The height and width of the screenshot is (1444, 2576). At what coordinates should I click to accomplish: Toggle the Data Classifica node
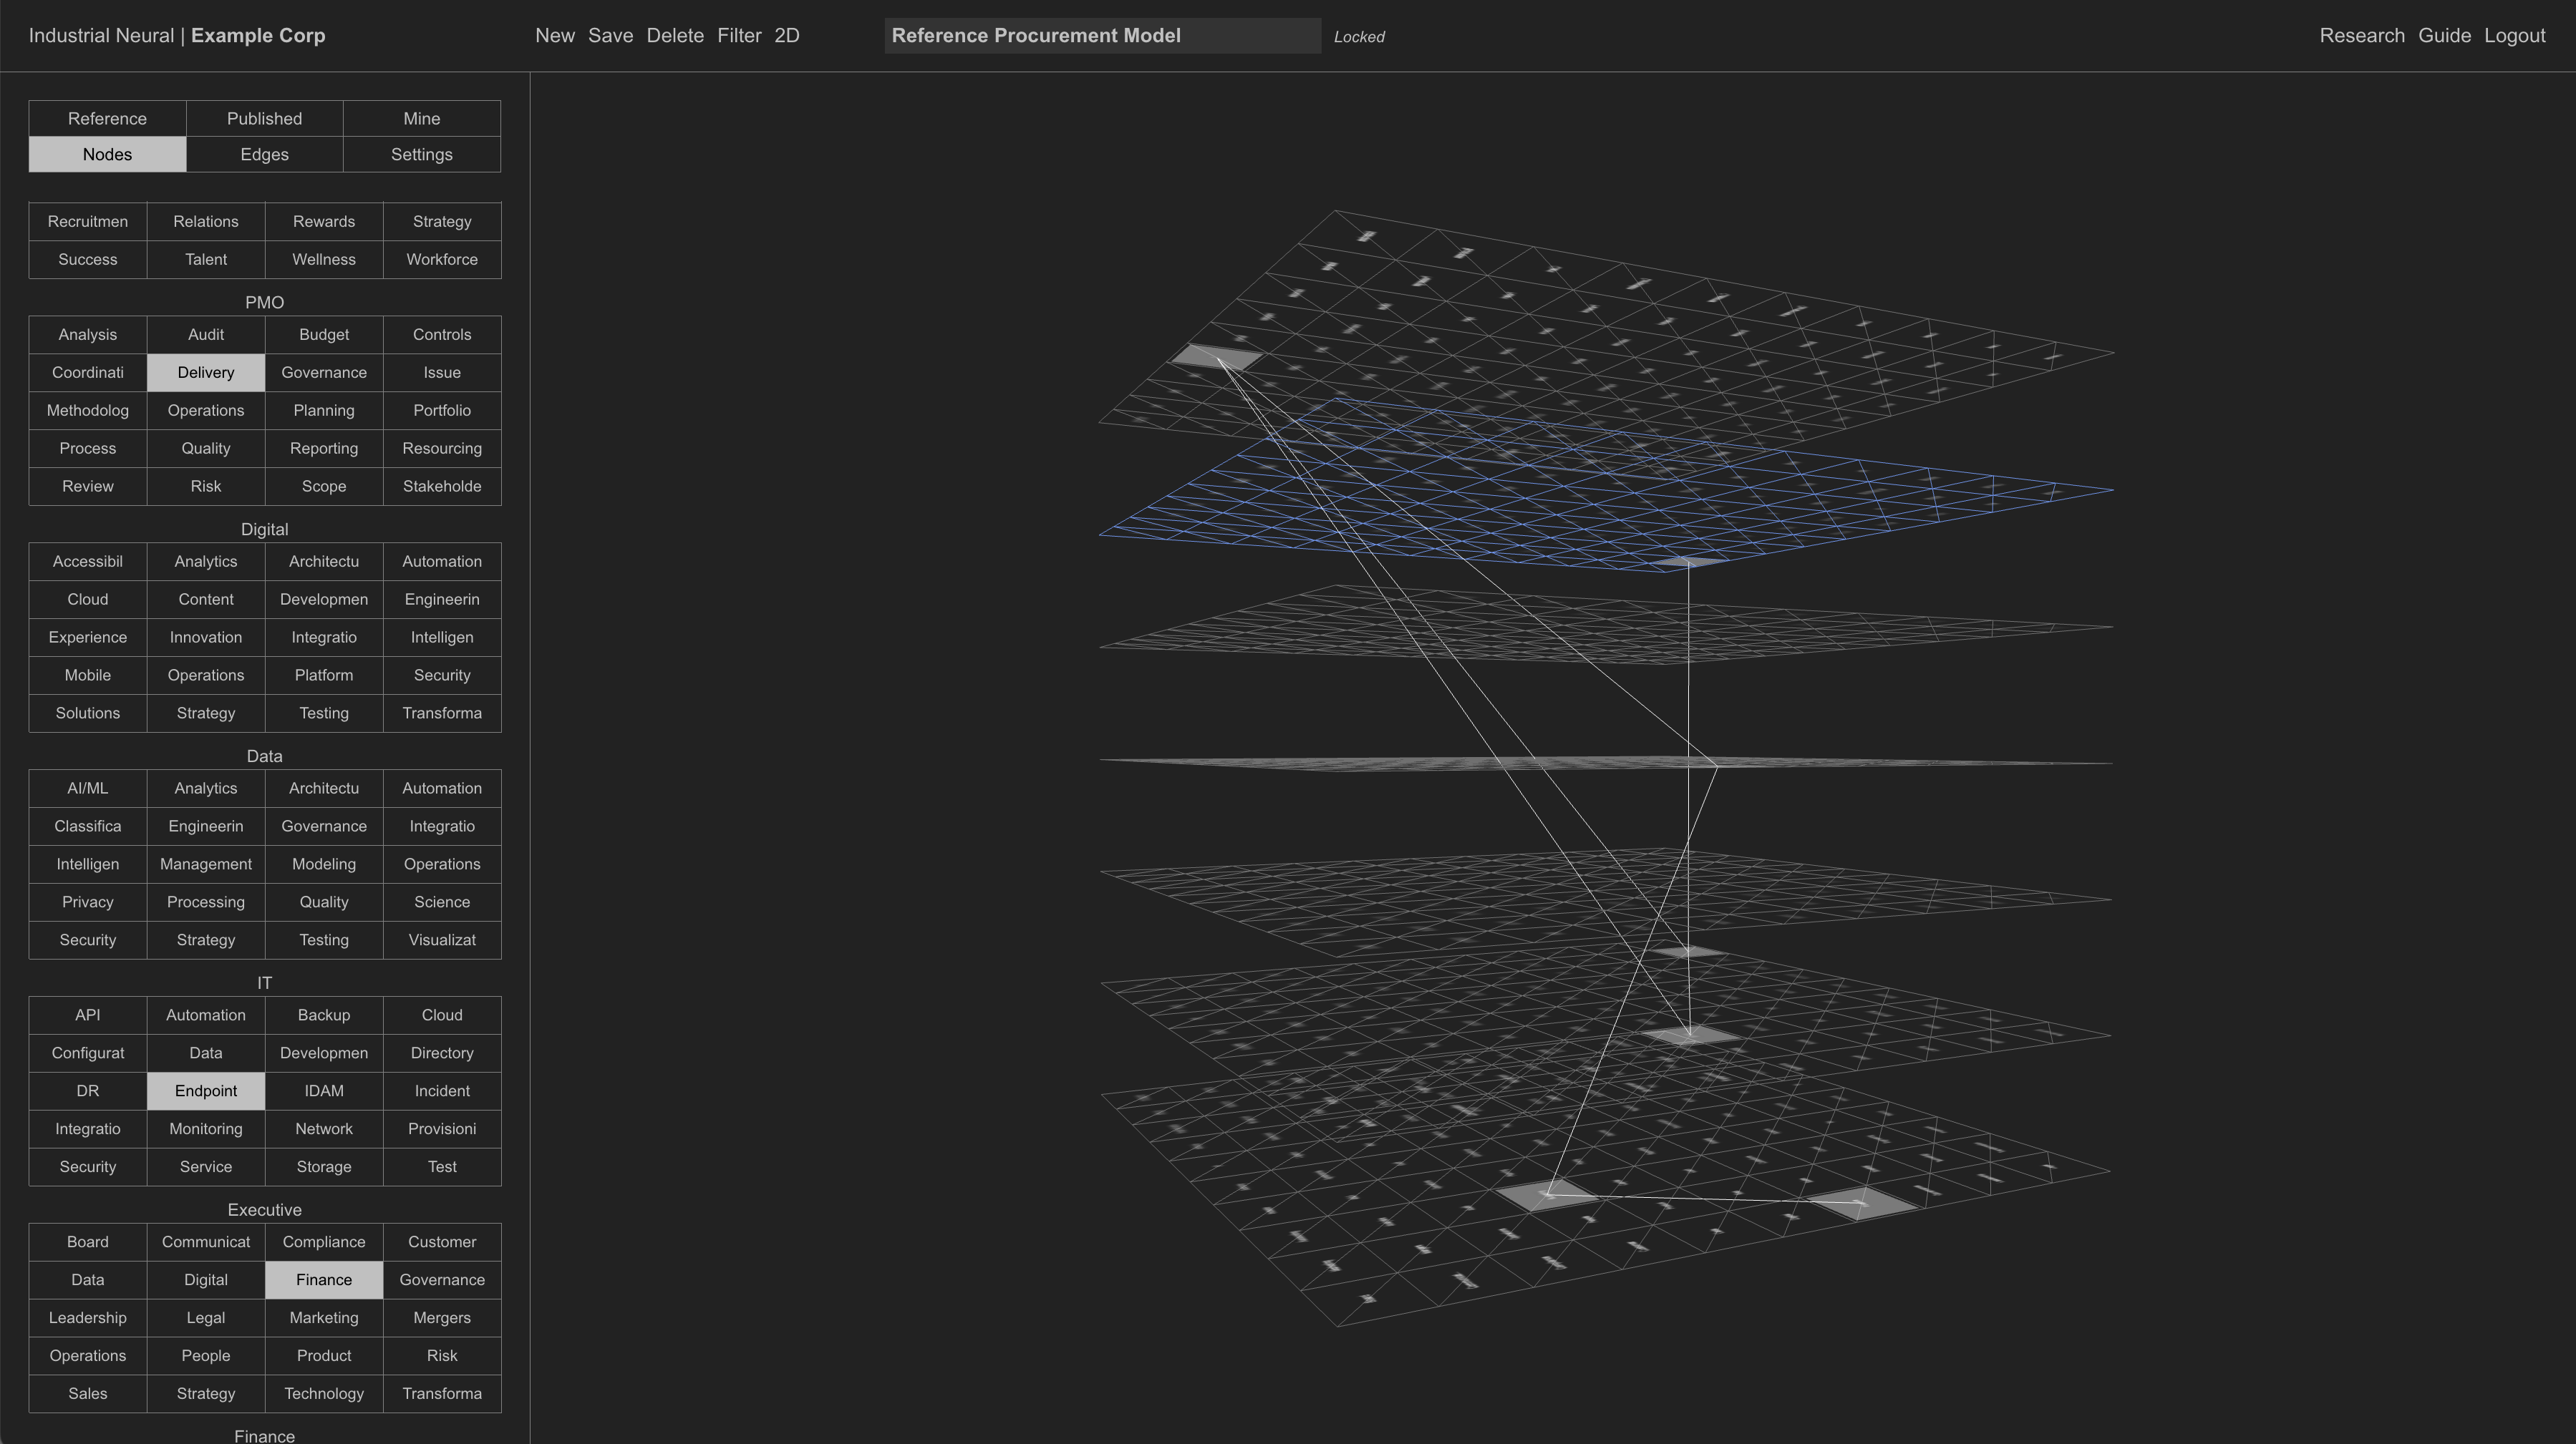point(88,826)
